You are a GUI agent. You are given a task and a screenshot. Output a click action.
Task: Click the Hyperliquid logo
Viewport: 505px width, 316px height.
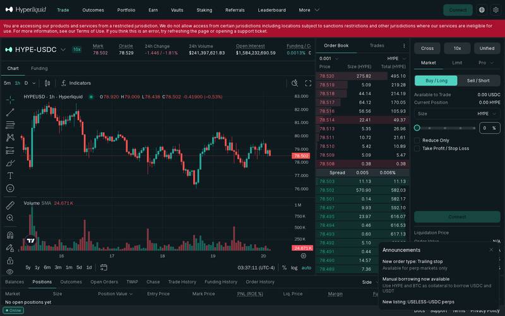click(26, 9)
